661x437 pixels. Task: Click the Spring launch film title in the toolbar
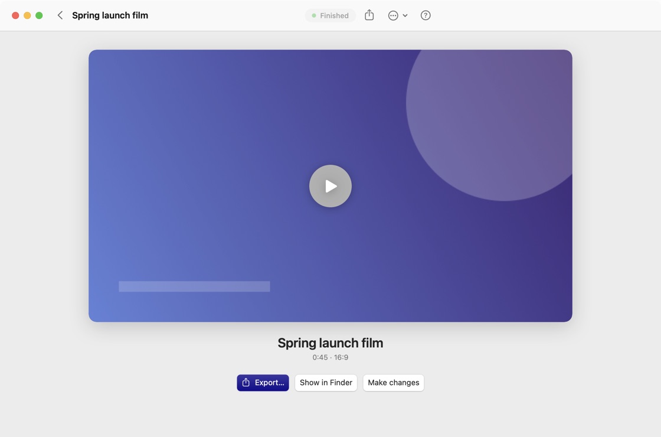point(110,15)
